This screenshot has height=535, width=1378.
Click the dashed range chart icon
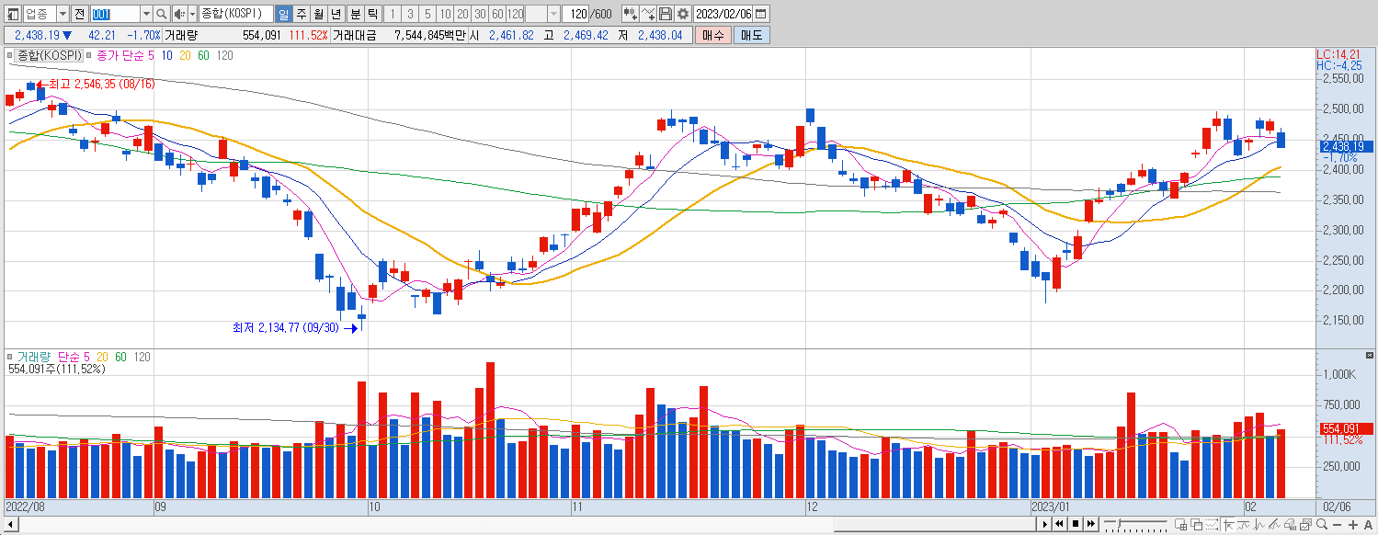pos(1212,525)
